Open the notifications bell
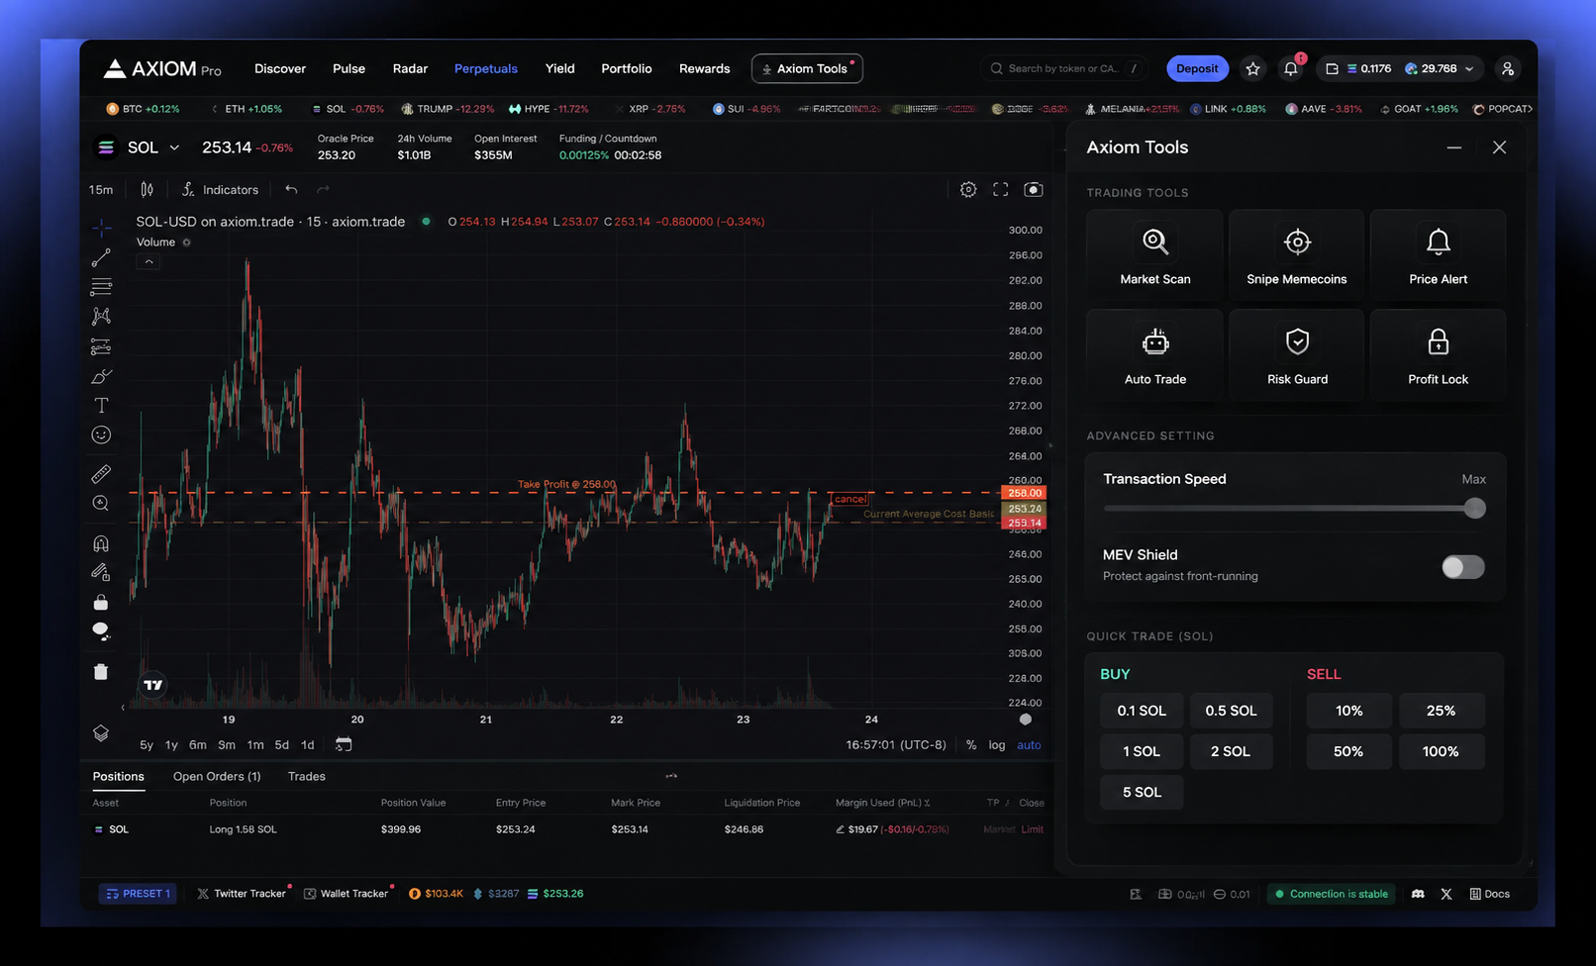Viewport: 1596px width, 966px height. [1291, 68]
